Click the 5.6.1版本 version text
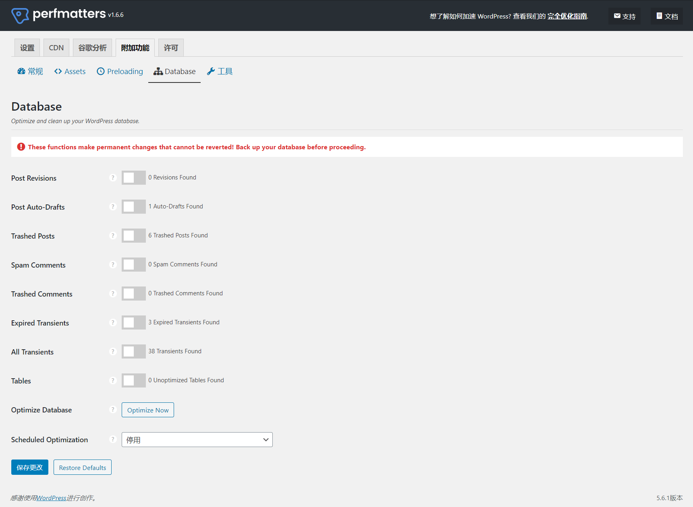693x507 pixels. pyautogui.click(x=669, y=498)
